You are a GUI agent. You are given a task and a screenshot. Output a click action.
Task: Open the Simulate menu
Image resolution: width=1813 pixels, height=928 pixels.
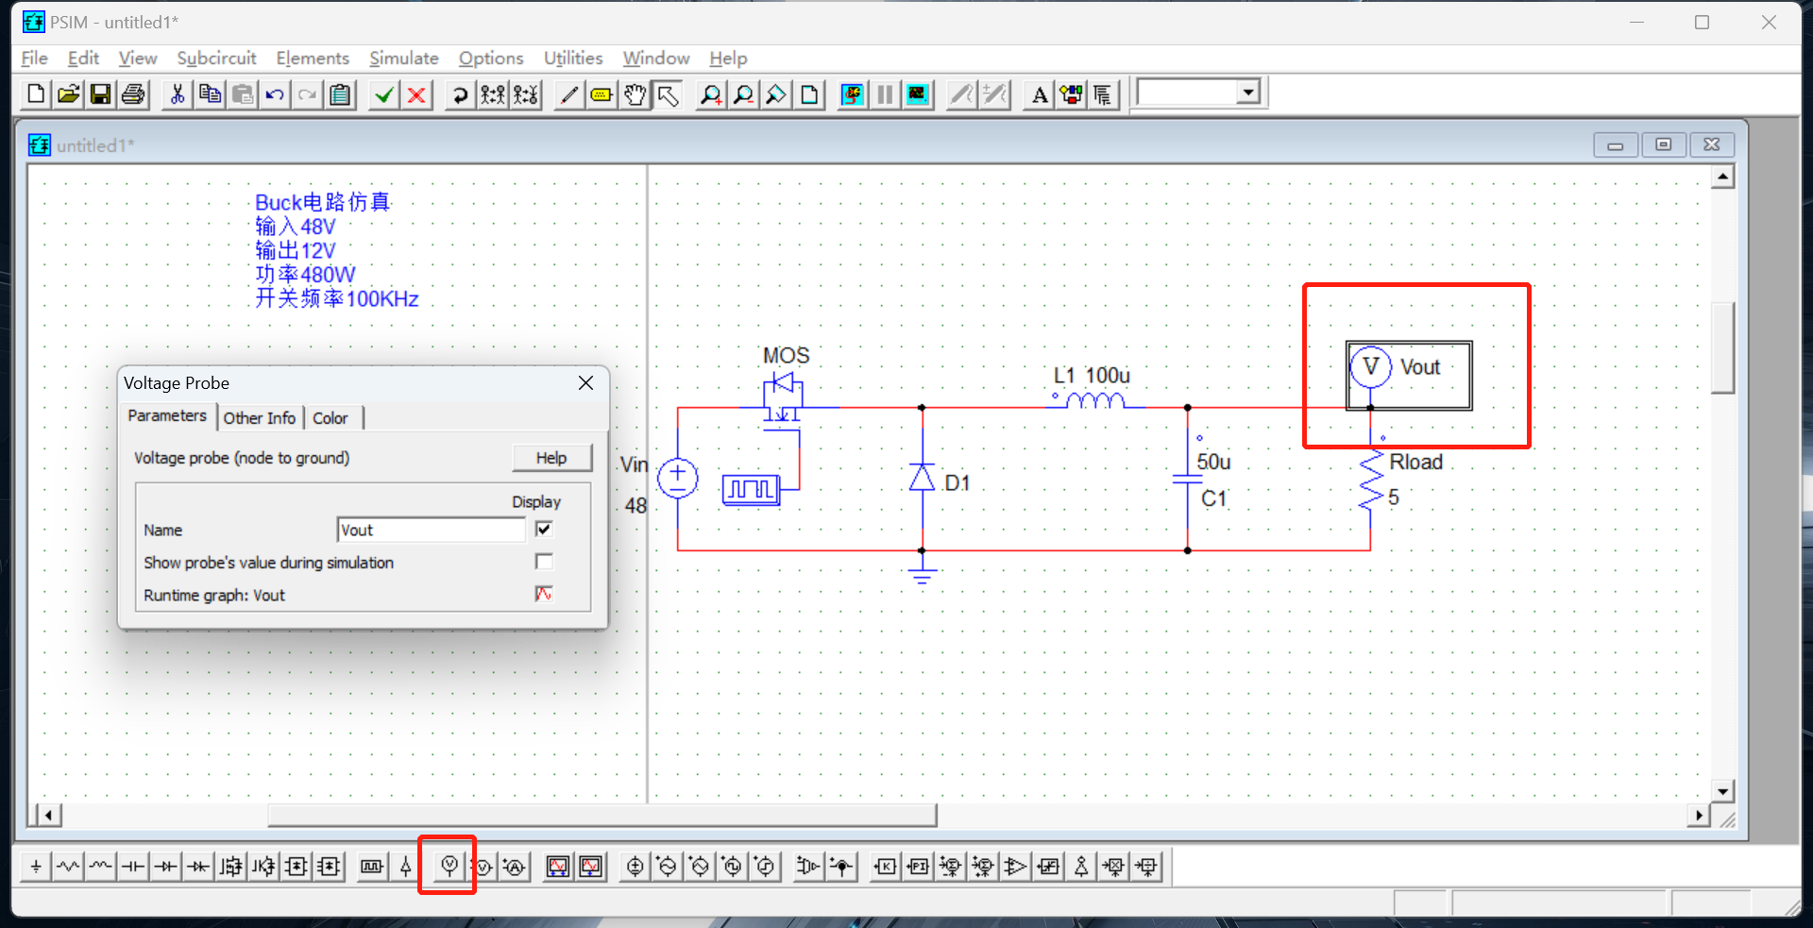pyautogui.click(x=403, y=59)
